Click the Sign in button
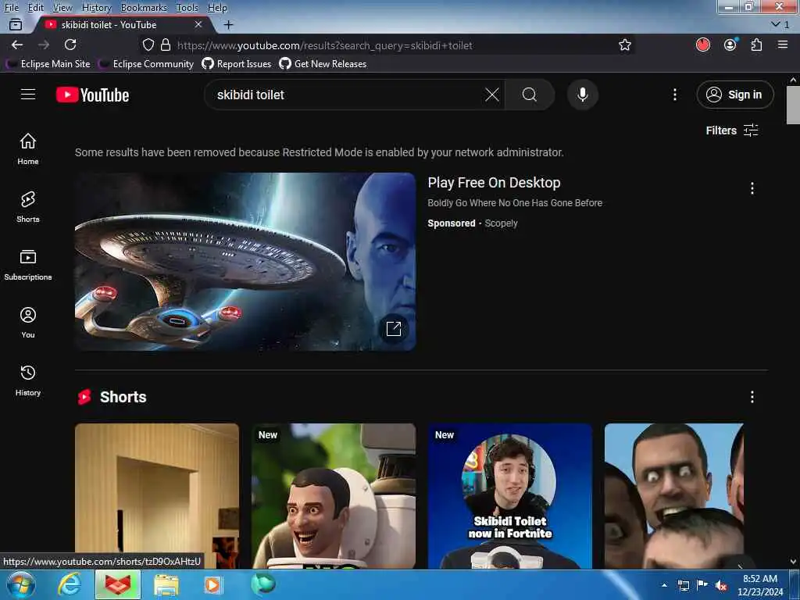800x600 pixels. pyautogui.click(x=734, y=95)
